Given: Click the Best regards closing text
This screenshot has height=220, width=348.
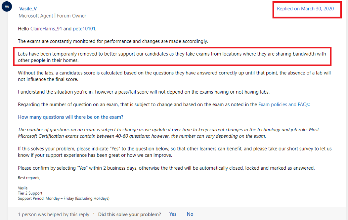Looking at the screenshot, I should tap(29, 178).
